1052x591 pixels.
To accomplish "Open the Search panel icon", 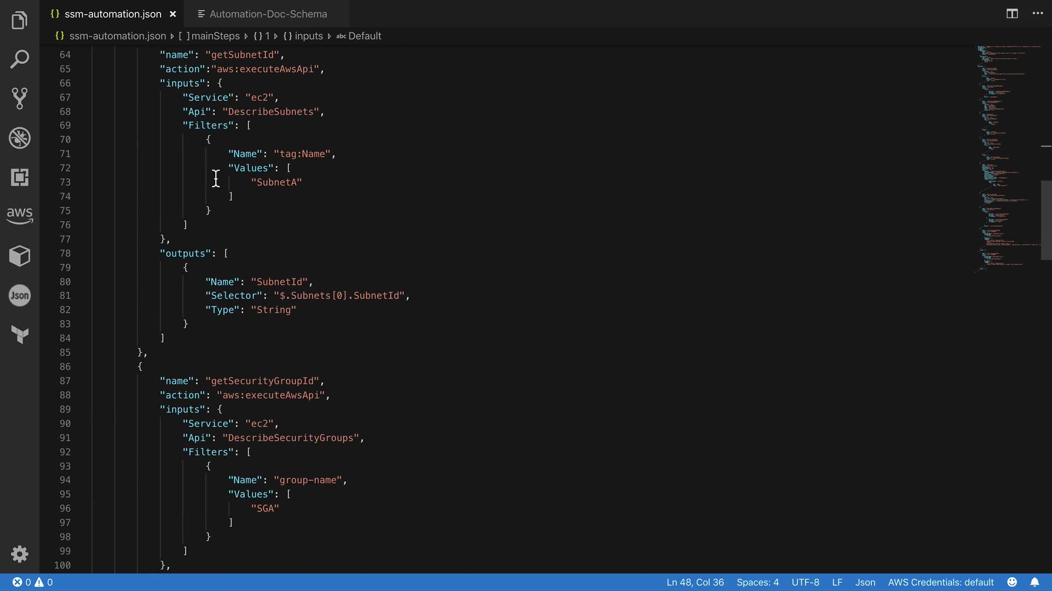I will 20,59.
